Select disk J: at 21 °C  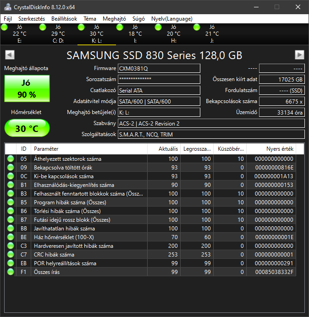click(212, 34)
